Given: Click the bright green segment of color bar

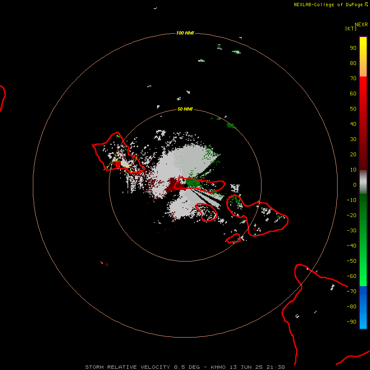Looking at the screenshot, I should coord(363,240).
